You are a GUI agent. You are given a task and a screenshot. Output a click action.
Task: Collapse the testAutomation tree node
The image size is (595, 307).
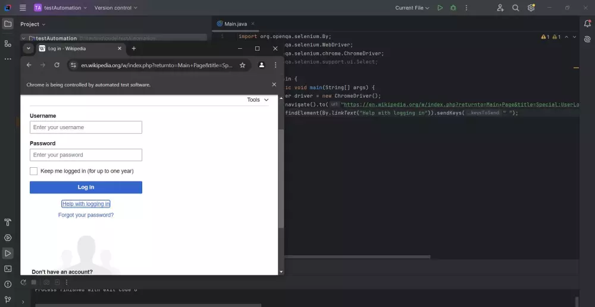coord(24,38)
